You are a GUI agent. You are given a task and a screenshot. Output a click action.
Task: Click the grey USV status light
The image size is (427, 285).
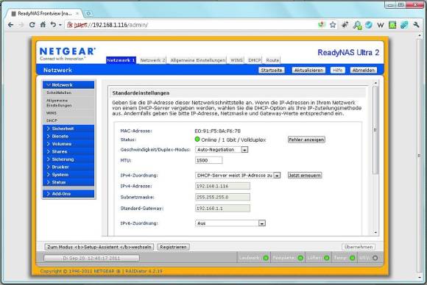pyautogui.click(x=375, y=258)
